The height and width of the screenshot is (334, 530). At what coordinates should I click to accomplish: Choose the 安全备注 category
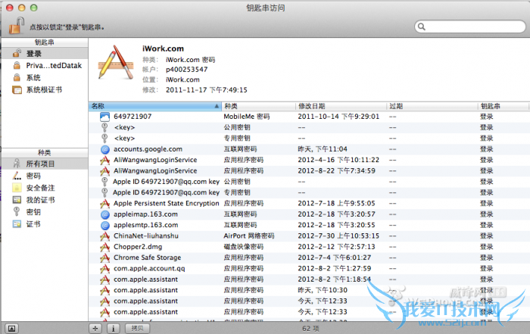[x=45, y=188]
